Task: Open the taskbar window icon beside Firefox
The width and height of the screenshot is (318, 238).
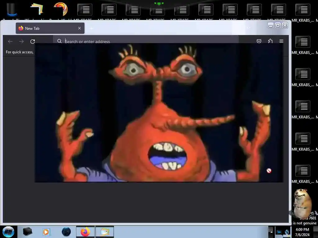Action: click(105, 232)
